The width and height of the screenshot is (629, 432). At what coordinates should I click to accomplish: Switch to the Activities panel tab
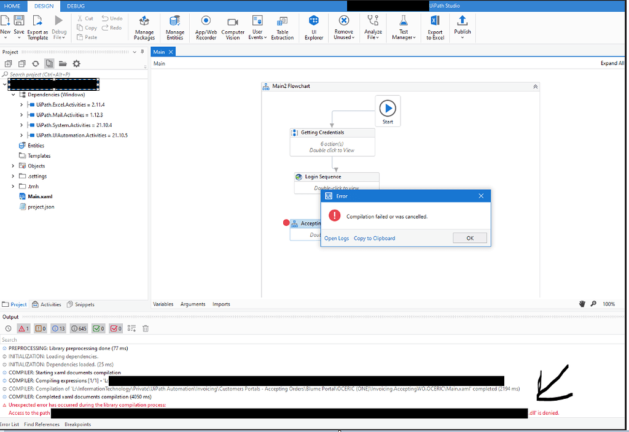(47, 304)
